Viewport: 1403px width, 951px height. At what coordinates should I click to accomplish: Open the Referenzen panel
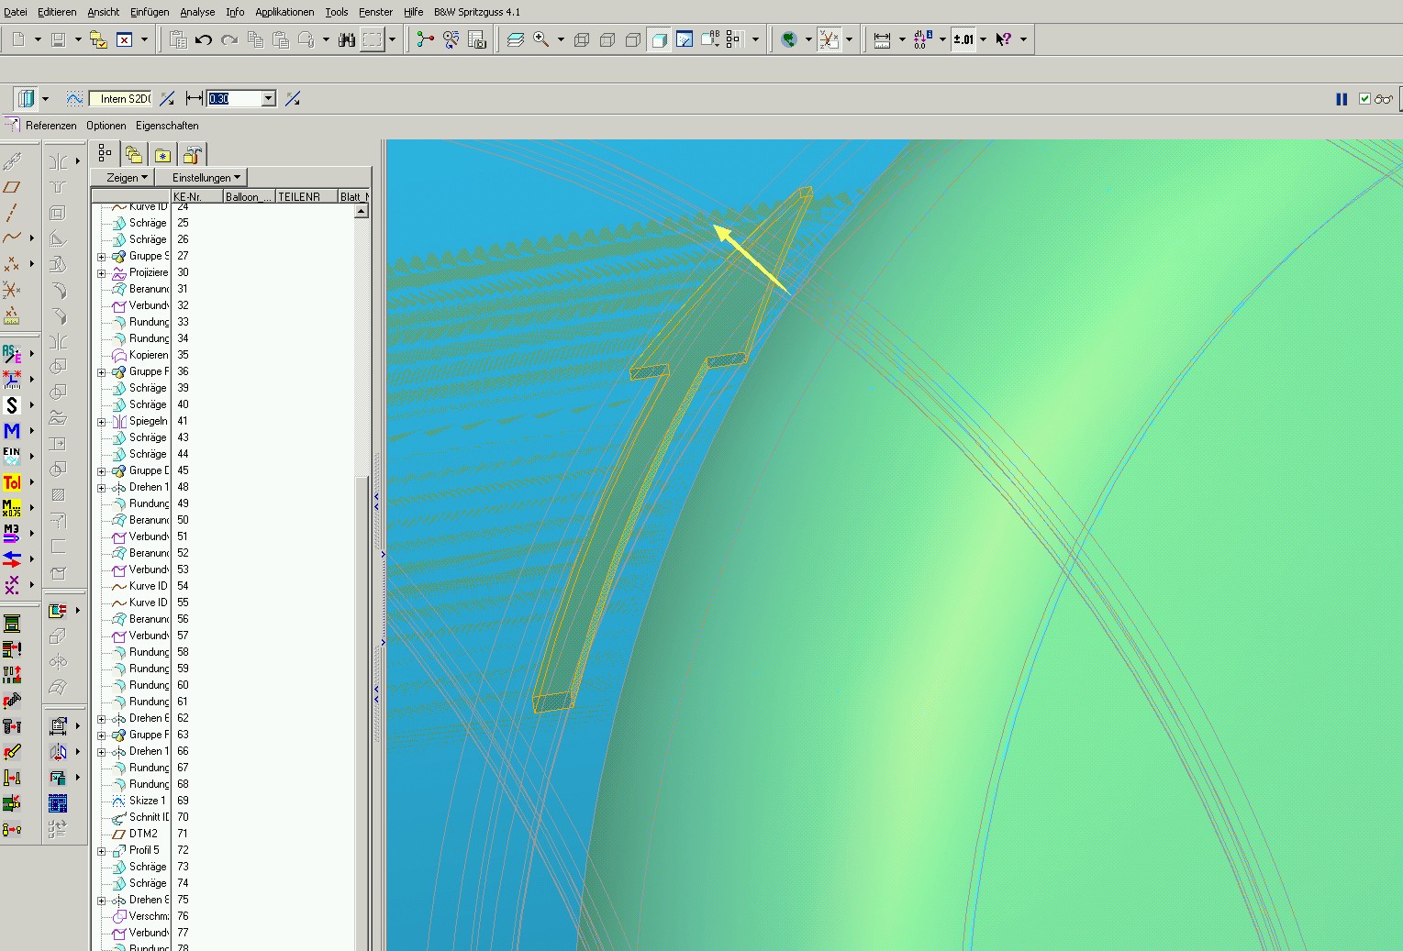tap(50, 126)
